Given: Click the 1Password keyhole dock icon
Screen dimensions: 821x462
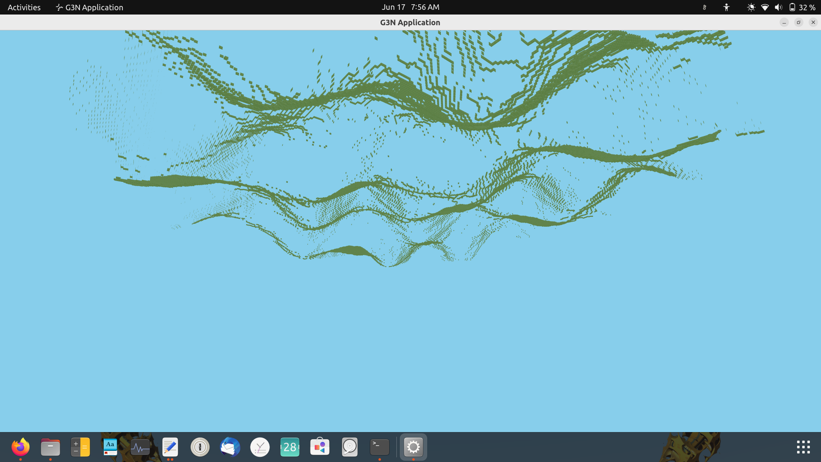Looking at the screenshot, I should pyautogui.click(x=200, y=447).
